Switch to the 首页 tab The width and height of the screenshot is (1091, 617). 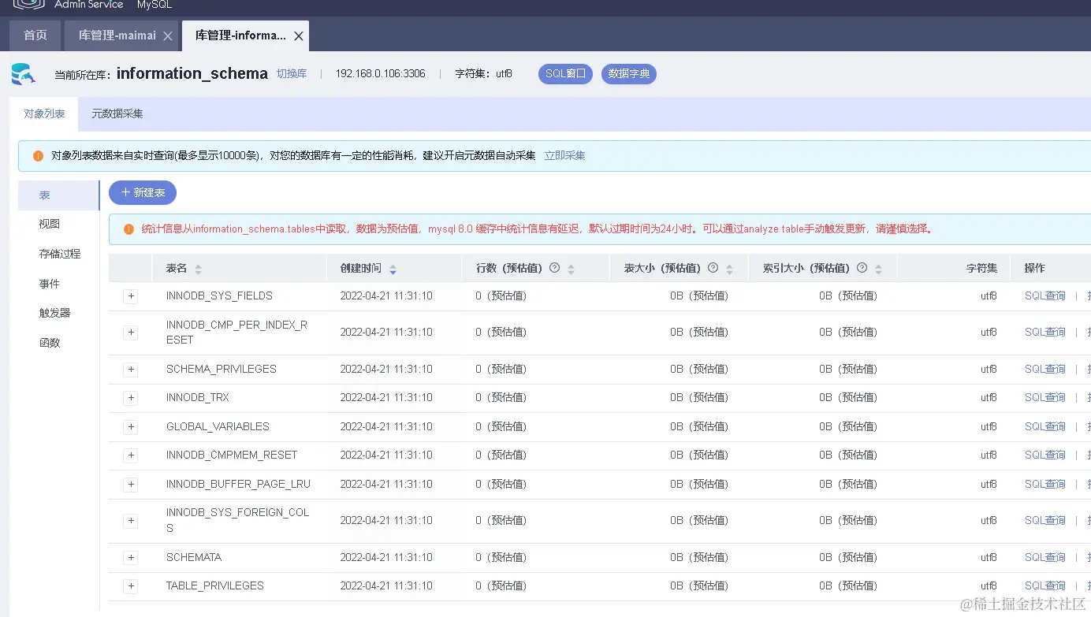click(x=35, y=35)
